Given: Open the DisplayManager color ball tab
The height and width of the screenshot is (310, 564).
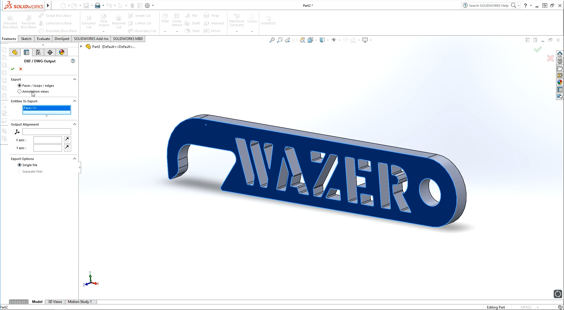Looking at the screenshot, I should click(x=62, y=52).
